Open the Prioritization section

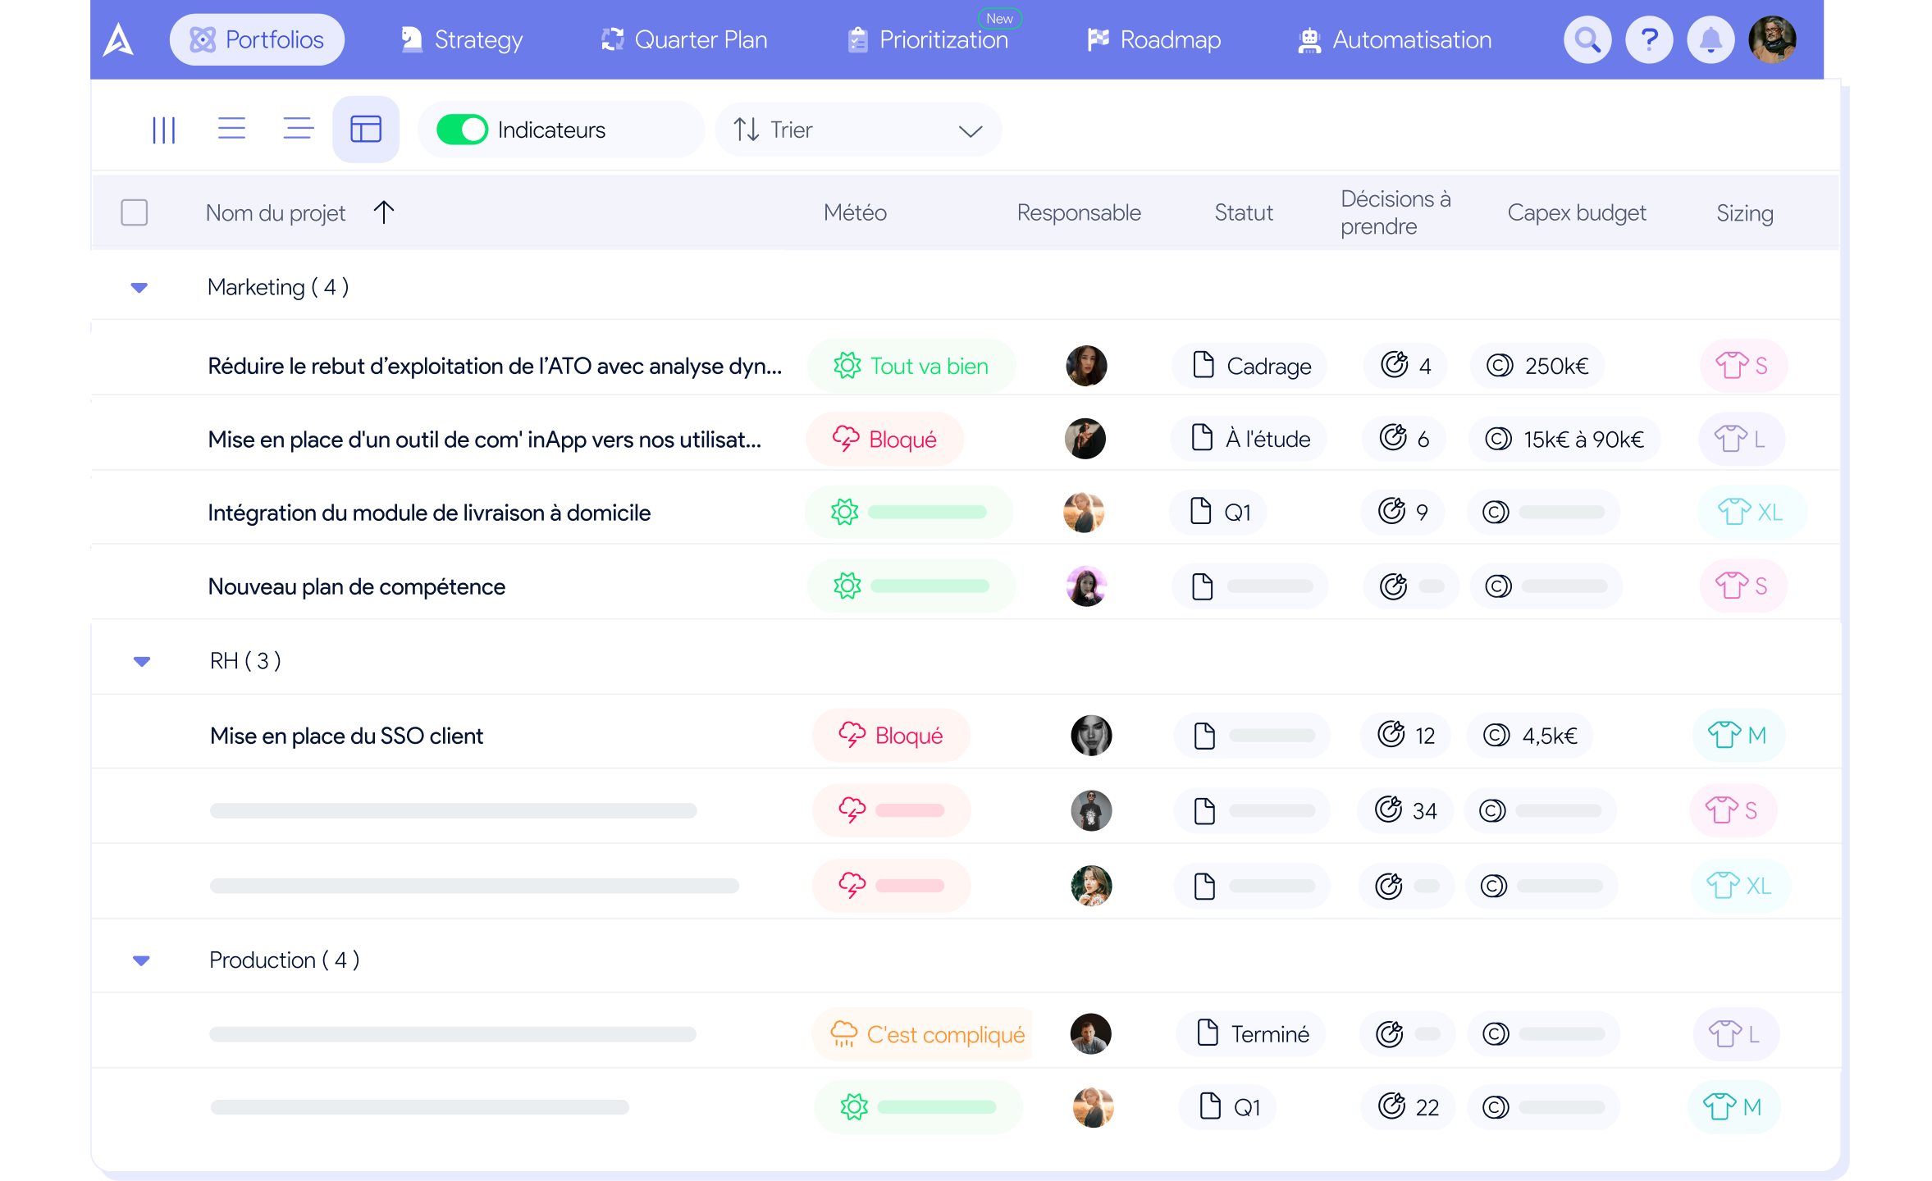pyautogui.click(x=928, y=39)
